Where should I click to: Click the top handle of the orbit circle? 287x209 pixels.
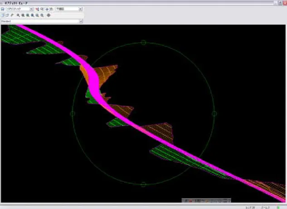click(x=143, y=43)
